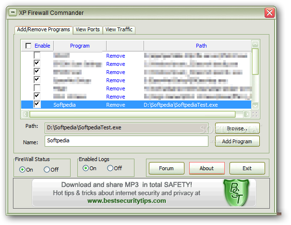
Task: Click Remove in the fourth program row
Action: [115, 80]
